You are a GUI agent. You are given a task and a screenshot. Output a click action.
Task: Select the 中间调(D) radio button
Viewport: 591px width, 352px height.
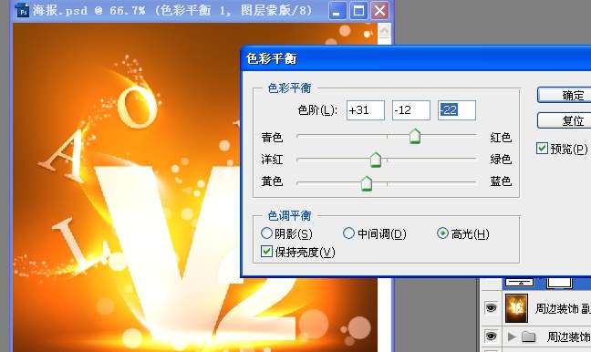pyautogui.click(x=348, y=233)
